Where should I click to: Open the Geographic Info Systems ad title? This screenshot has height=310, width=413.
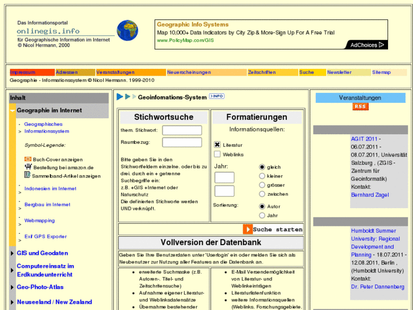193,24
